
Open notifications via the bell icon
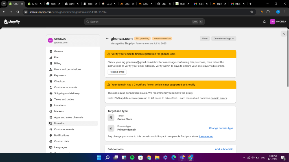pyautogui.click(x=264, y=21)
